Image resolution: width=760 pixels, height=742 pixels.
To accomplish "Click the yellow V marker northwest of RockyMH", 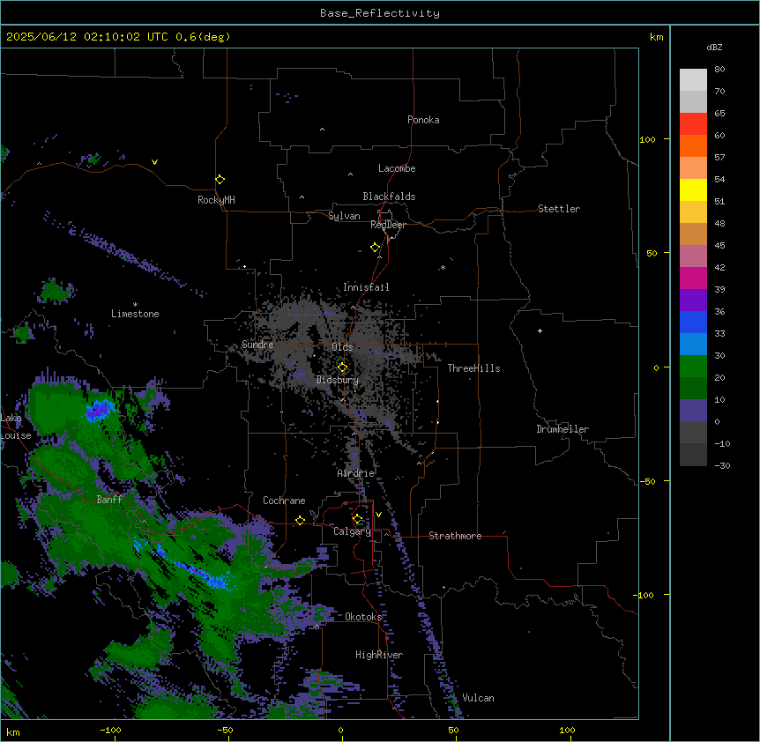I will (x=154, y=162).
